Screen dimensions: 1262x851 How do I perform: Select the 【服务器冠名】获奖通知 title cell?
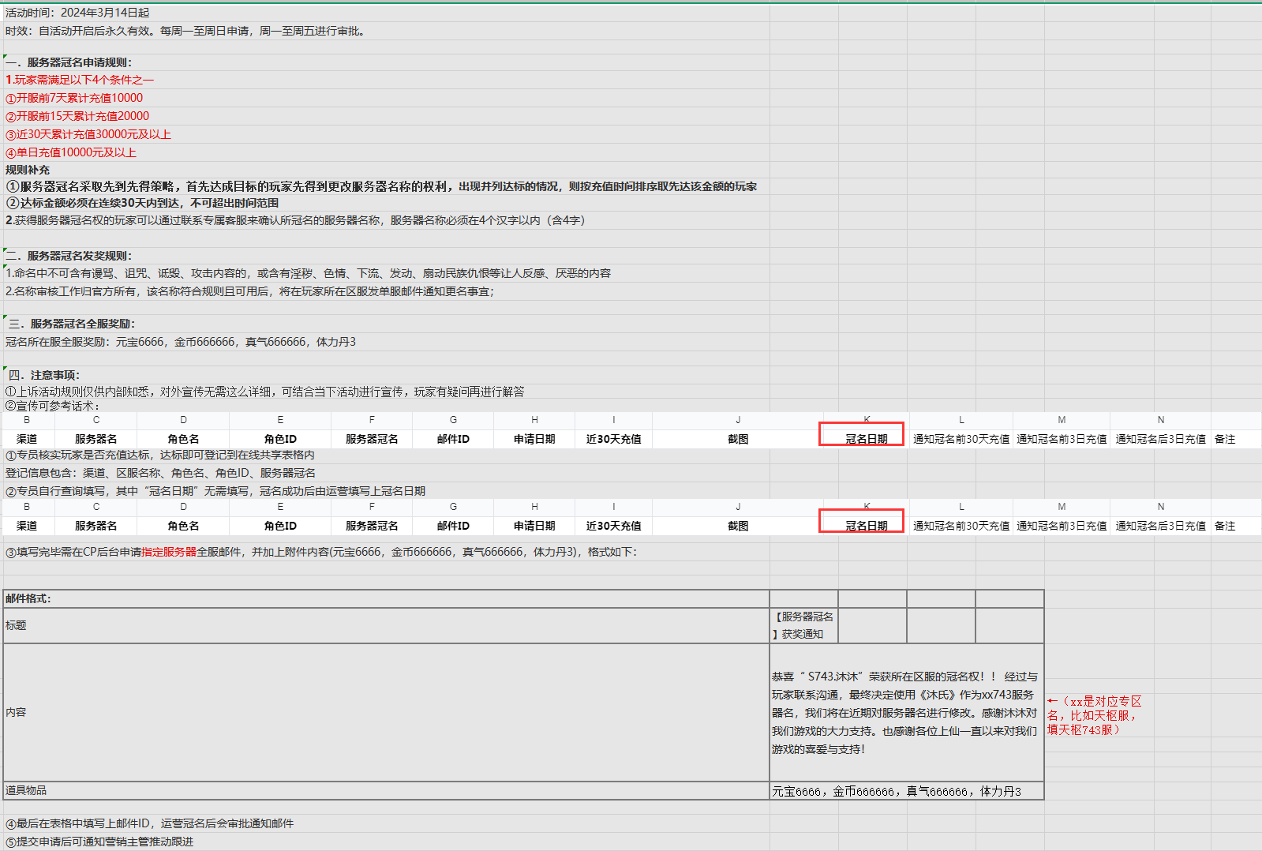(x=803, y=625)
